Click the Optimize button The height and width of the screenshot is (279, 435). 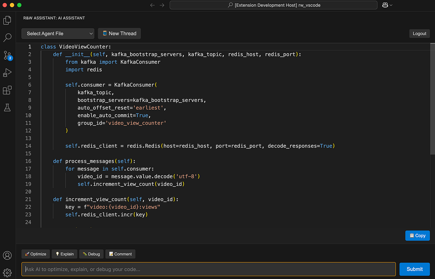36,254
